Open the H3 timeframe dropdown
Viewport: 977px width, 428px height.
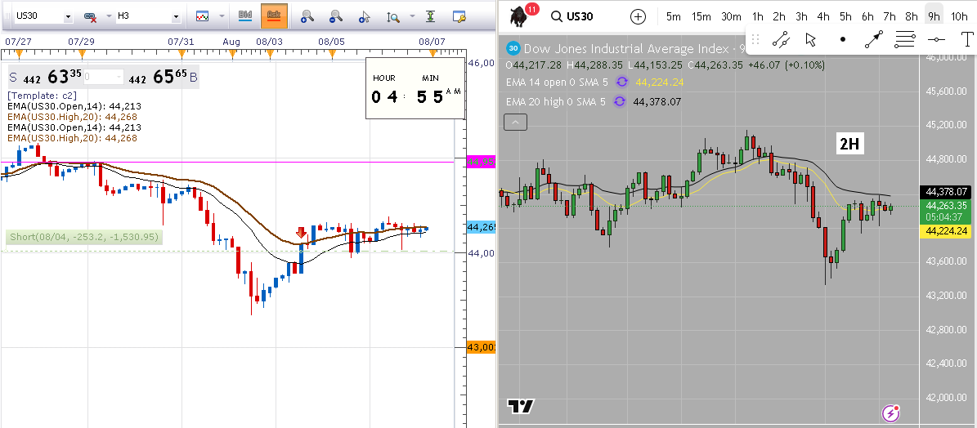[x=147, y=16]
